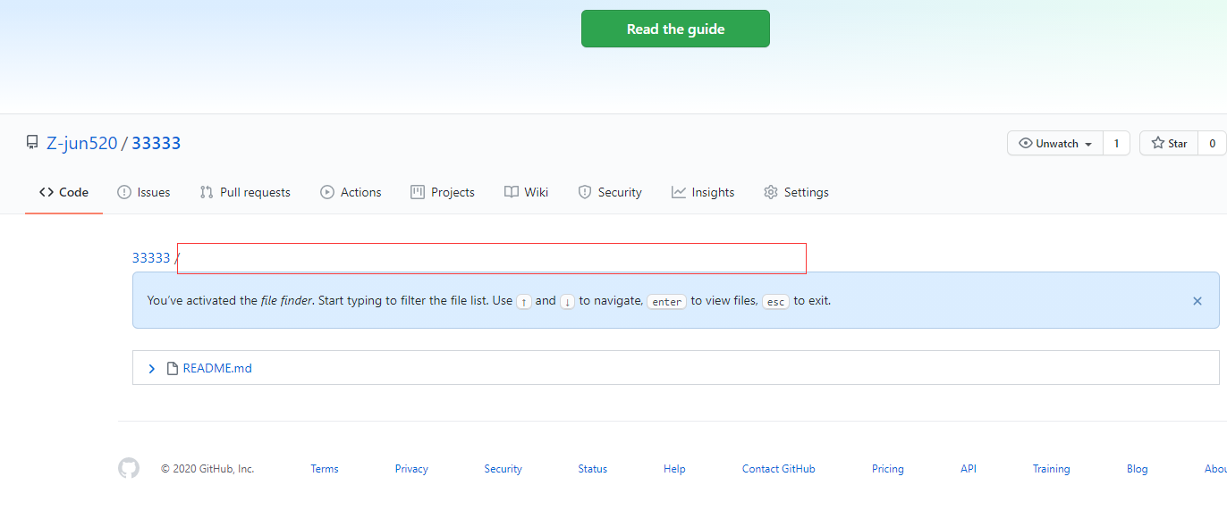View the stargazers count of 0

click(1213, 143)
